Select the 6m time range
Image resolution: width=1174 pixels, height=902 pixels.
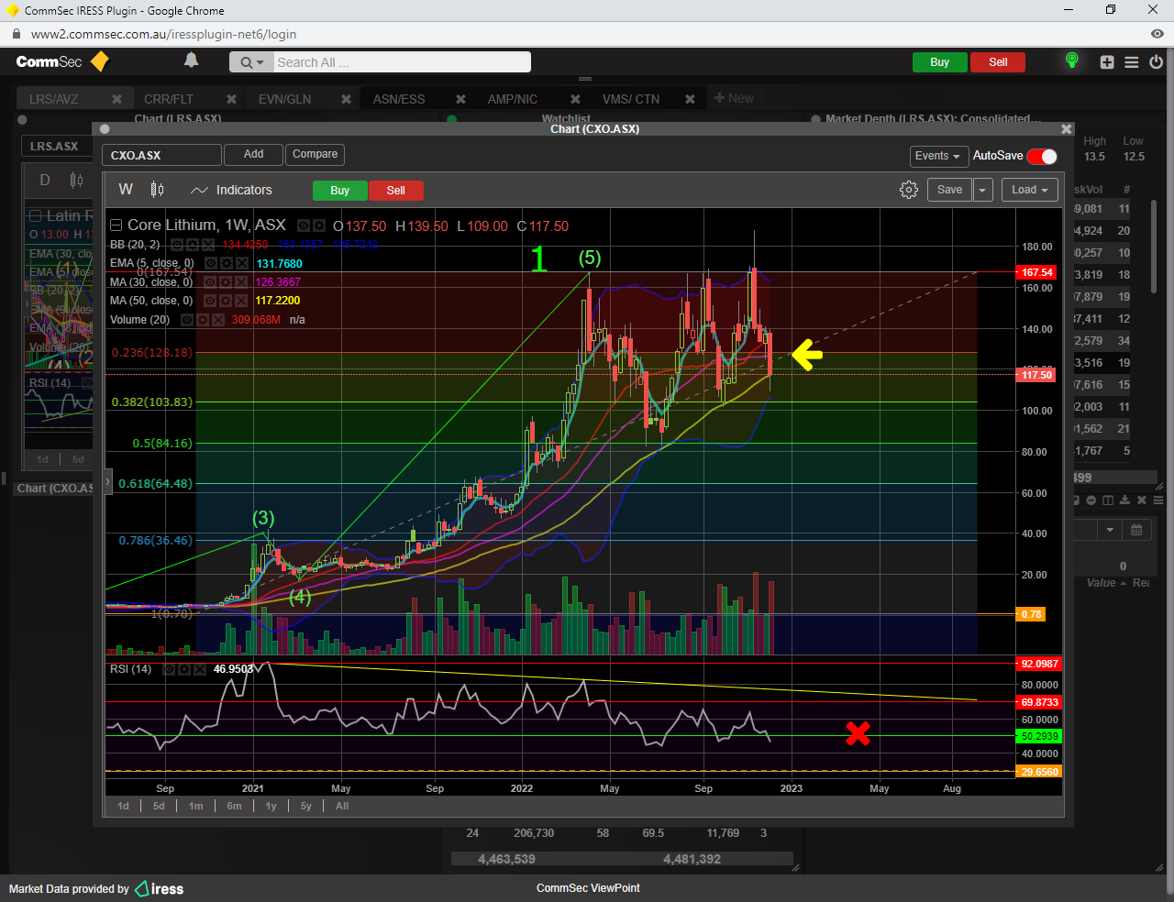point(235,806)
